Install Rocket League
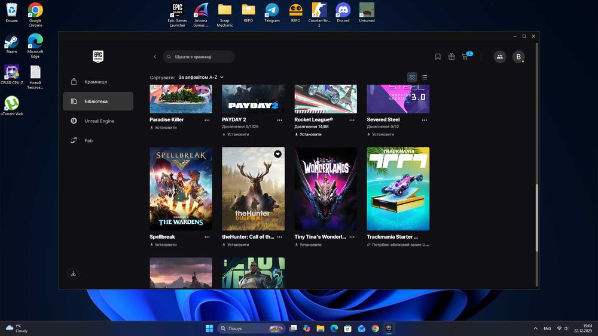Screen dimensions: 598x336 [x=308, y=134]
